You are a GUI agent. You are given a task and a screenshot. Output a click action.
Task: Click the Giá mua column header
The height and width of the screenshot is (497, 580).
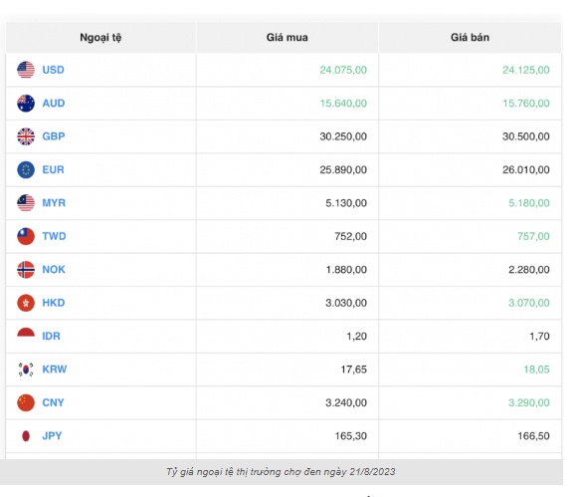288,38
